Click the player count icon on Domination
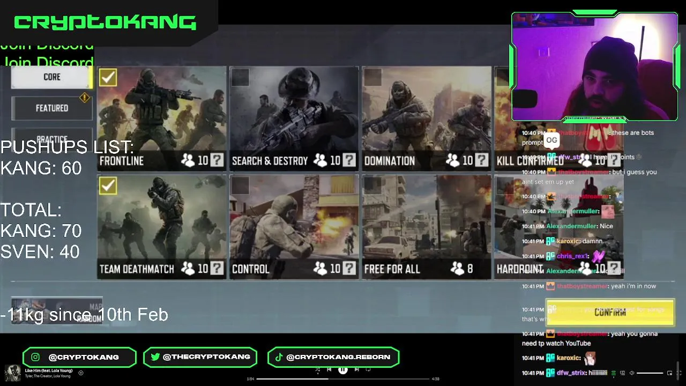The width and height of the screenshot is (686, 386). (453, 160)
